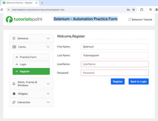Click the 'First Name :' label
Viewport: 158px width, 121px height.
coord(64,47)
